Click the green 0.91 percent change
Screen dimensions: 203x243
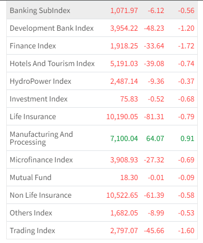187,138
